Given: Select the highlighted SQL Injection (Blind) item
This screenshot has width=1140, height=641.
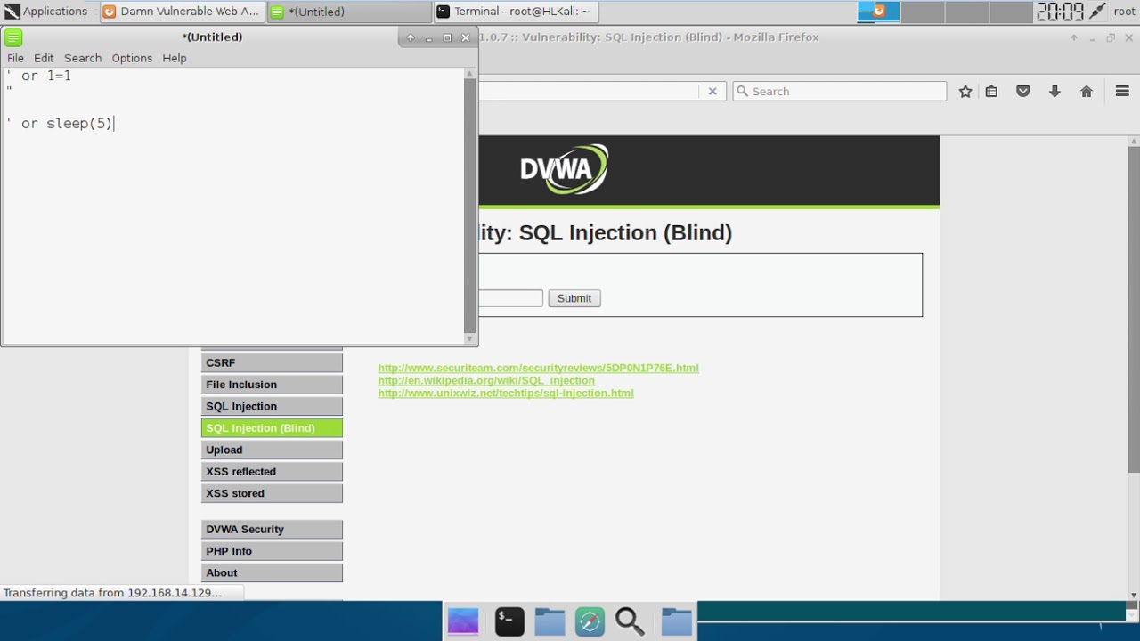Looking at the screenshot, I should [272, 428].
